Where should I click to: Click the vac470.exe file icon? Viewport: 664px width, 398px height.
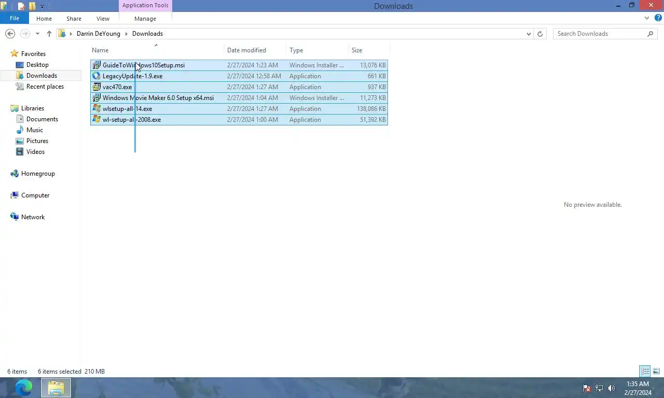(x=96, y=87)
